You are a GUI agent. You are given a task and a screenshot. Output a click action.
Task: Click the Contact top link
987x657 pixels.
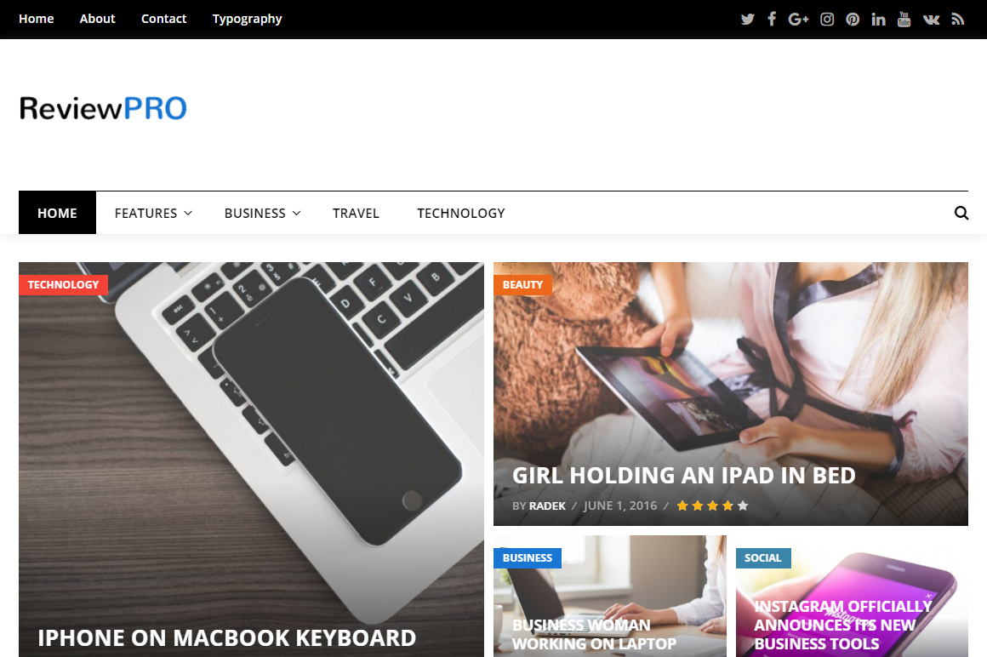click(x=163, y=19)
